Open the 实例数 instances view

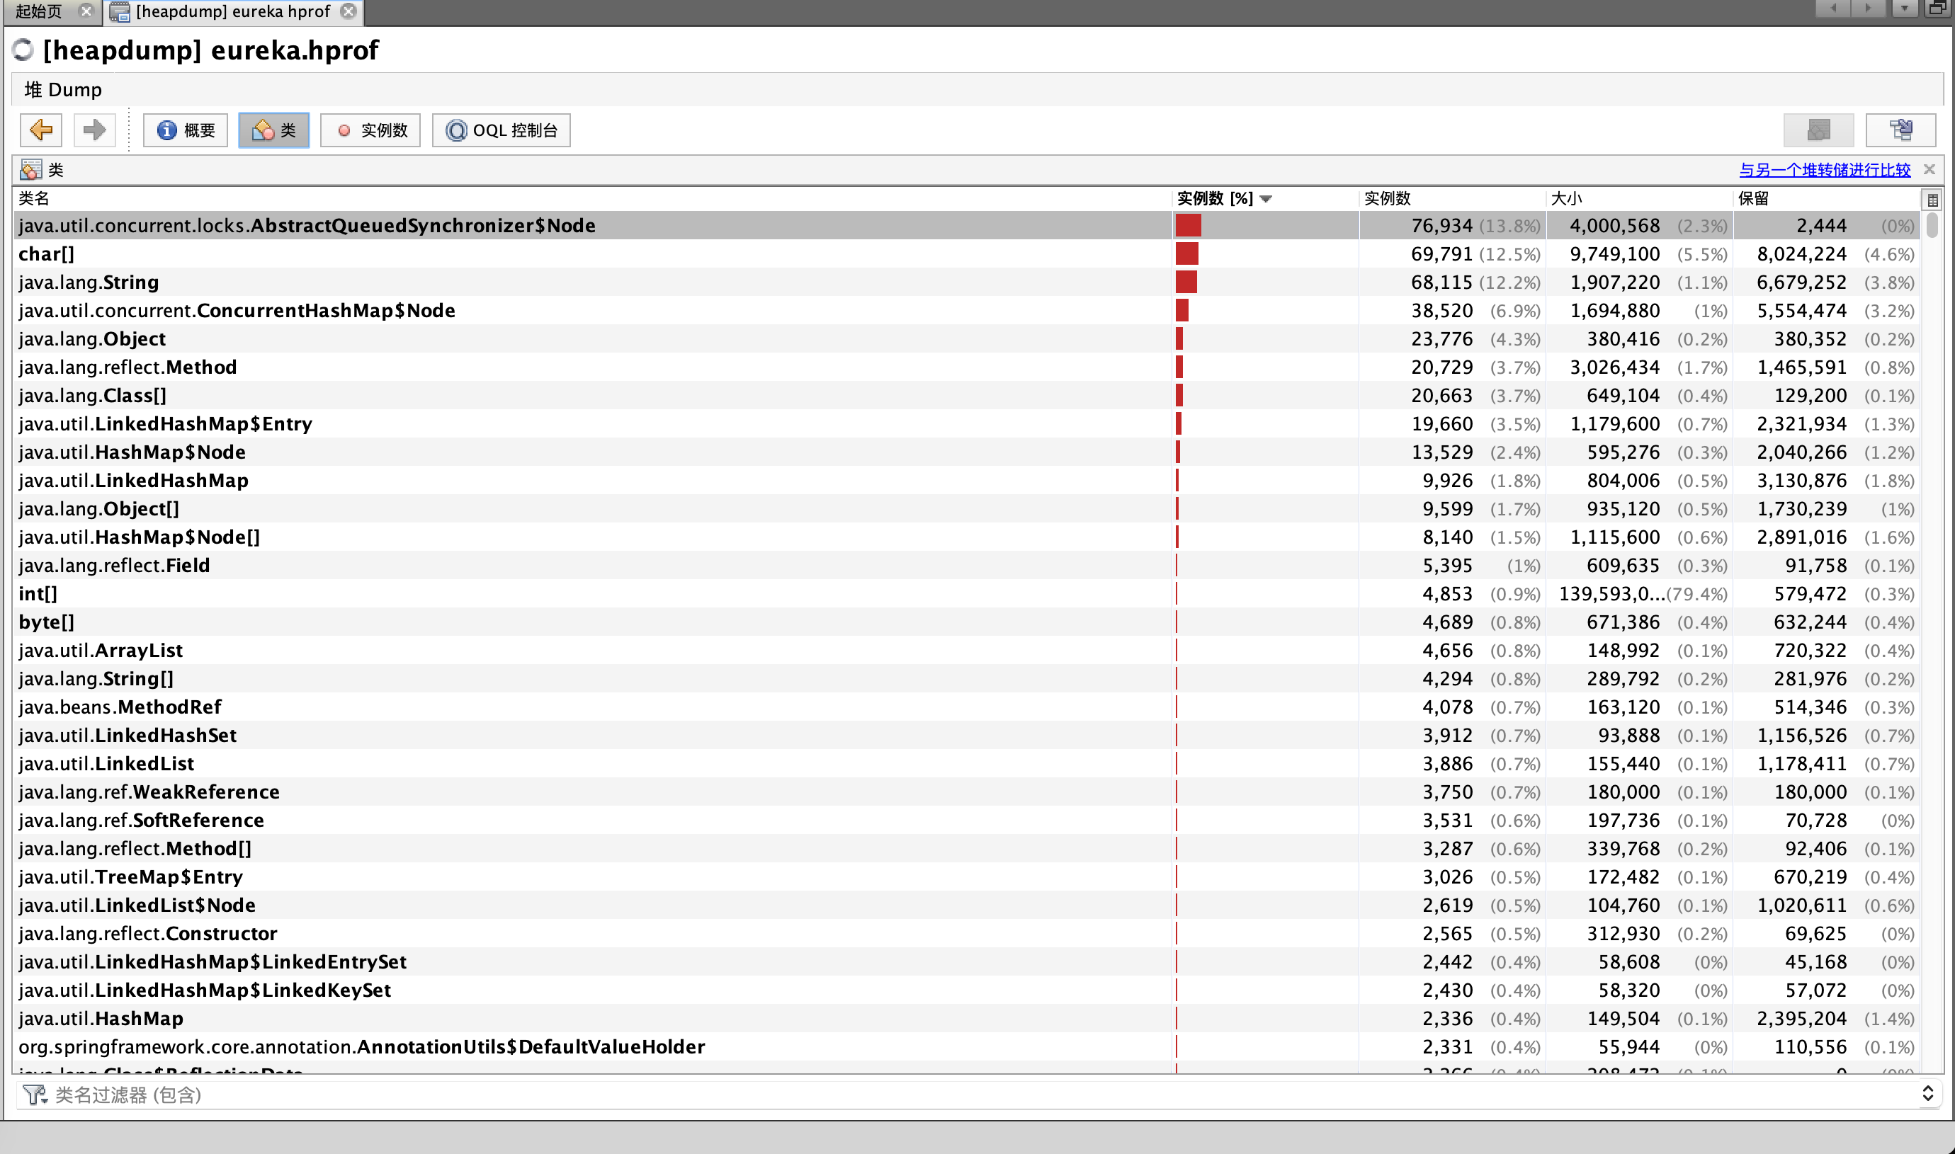tap(370, 130)
